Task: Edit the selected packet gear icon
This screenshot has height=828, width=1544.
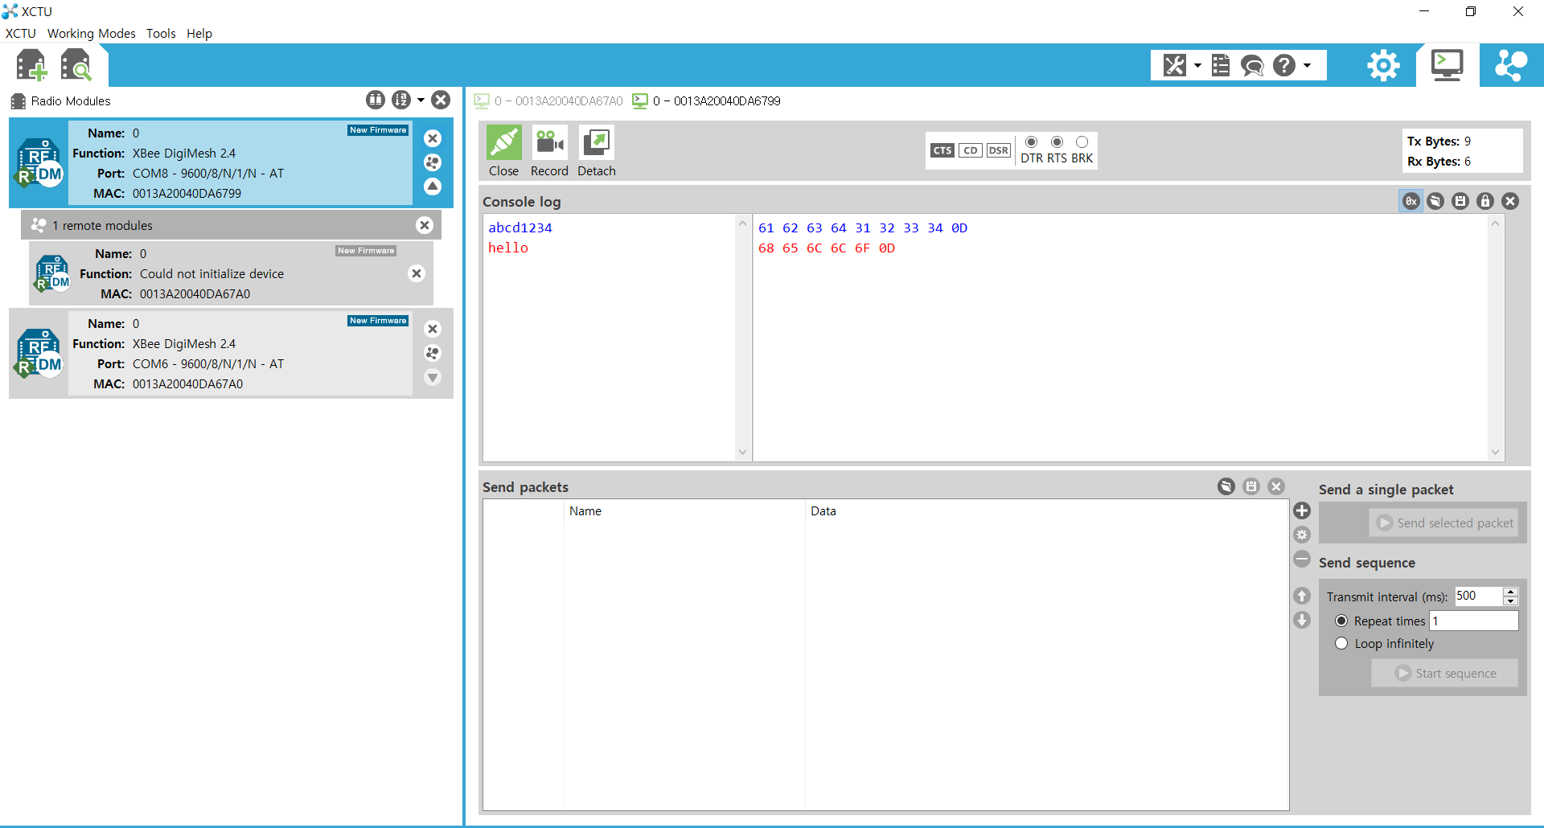Action: 1302,535
